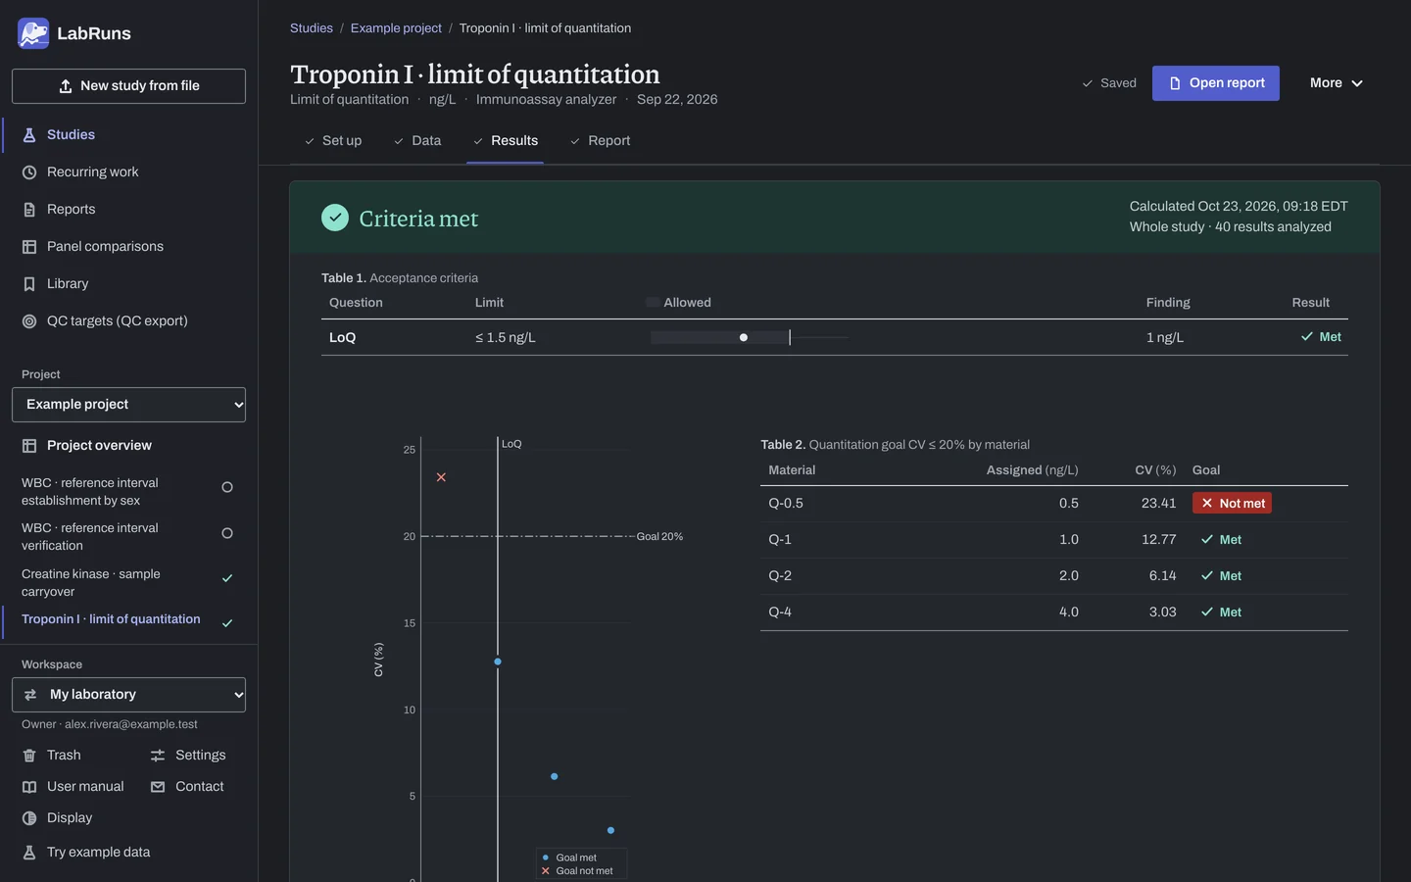Switch to the Report tab
Screen dimensions: 1411x882
point(600,141)
